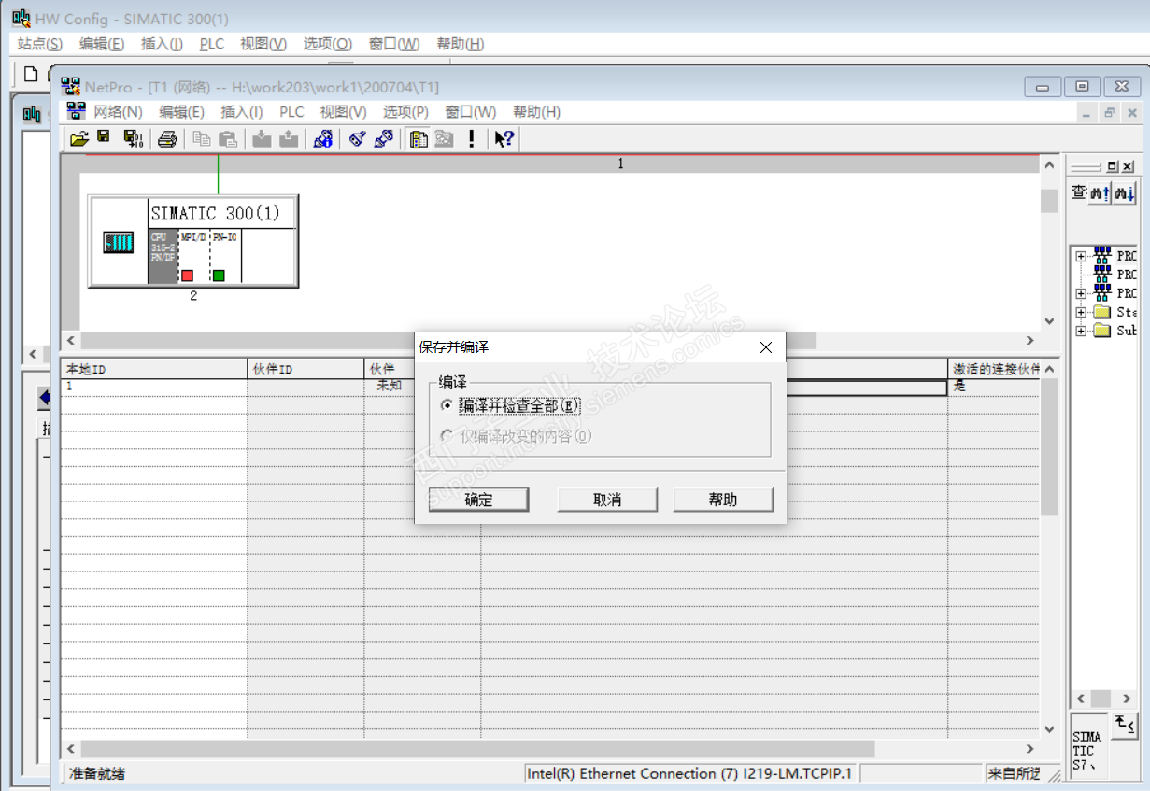
Task: Toggle the Catalog panel toolbar icon
Action: 419,139
